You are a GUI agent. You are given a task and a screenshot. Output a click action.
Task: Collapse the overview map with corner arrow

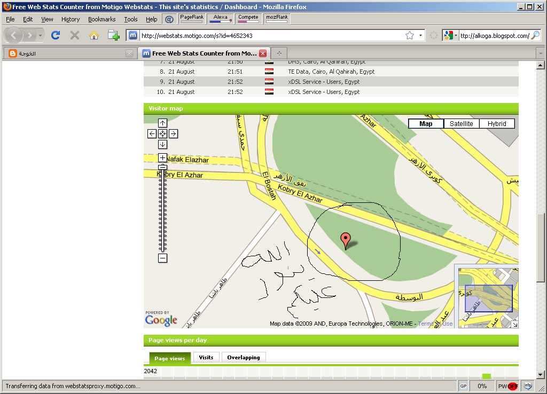pos(514,324)
